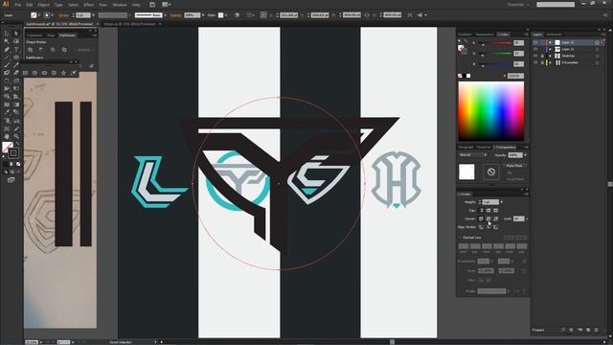The width and height of the screenshot is (613, 345).
Task: Hide the fourth layer's eye icon
Action: 535,62
